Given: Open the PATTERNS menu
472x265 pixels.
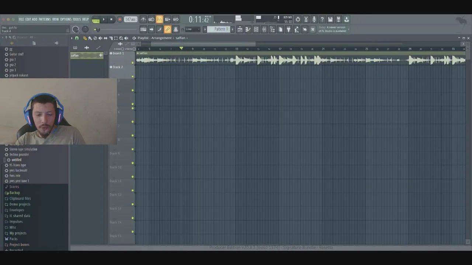Looking at the screenshot, I should click(x=45, y=19).
